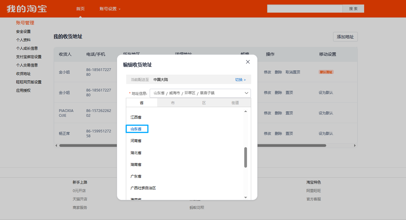The image size is (406, 220).
Task: Select 广东省 from the province list
Action: tap(136, 176)
